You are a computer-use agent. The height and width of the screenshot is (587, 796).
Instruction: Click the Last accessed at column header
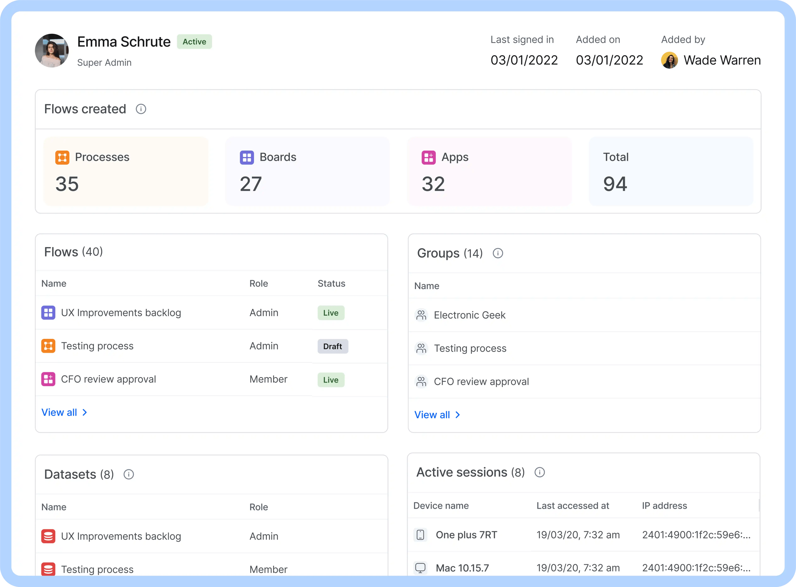573,505
